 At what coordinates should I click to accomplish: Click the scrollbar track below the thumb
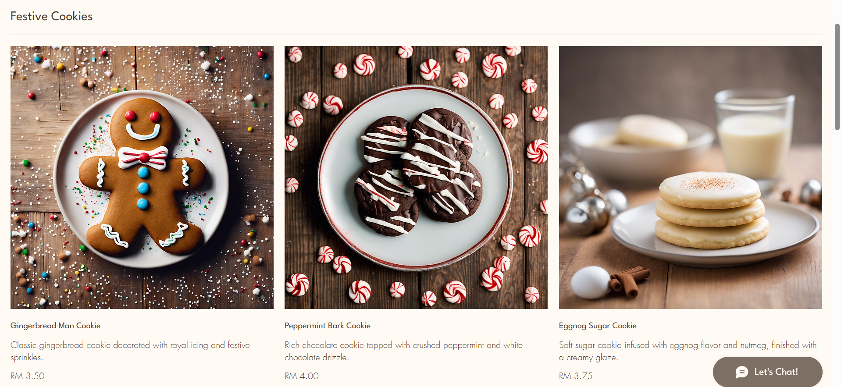[837, 259]
